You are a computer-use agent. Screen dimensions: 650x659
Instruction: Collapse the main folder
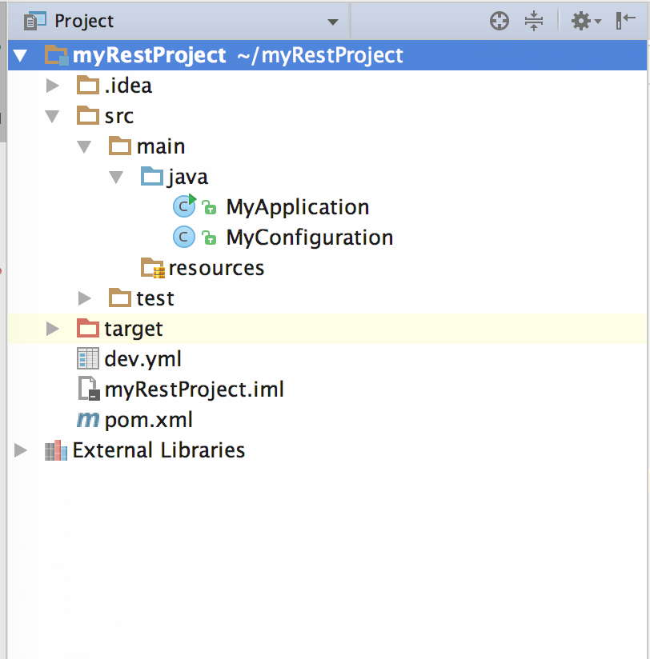[85, 146]
